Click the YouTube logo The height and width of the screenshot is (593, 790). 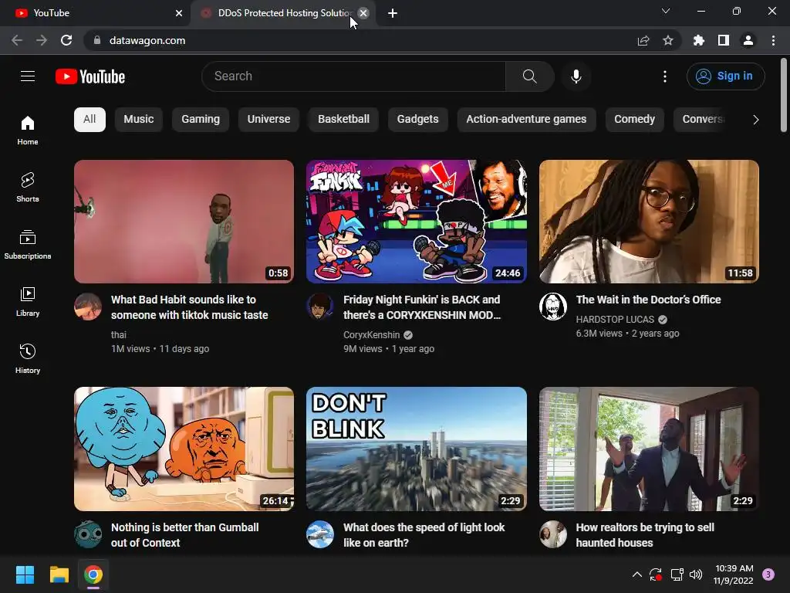click(90, 76)
